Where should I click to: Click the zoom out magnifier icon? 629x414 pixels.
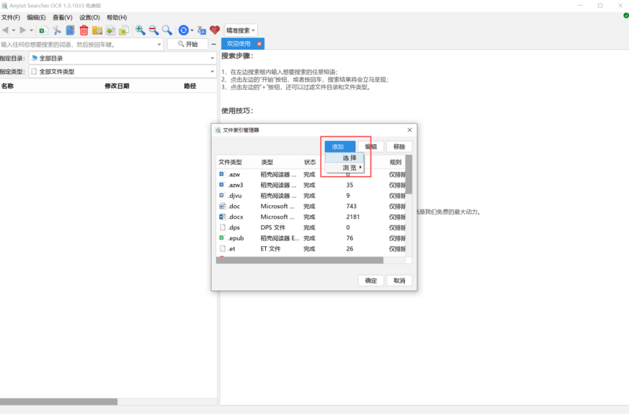point(153,30)
